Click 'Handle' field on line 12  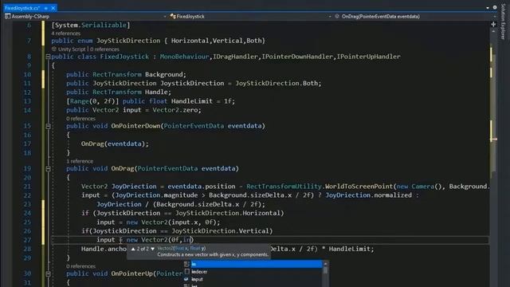click(x=156, y=92)
